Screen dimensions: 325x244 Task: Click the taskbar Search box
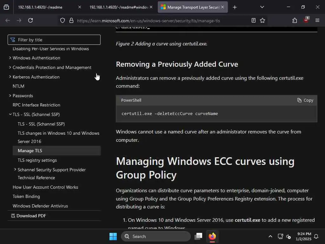point(156,236)
